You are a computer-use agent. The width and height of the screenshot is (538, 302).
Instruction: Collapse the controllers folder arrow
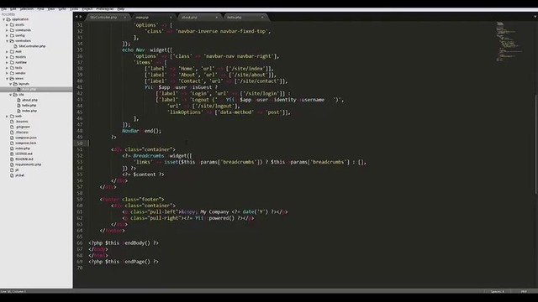click(7, 41)
